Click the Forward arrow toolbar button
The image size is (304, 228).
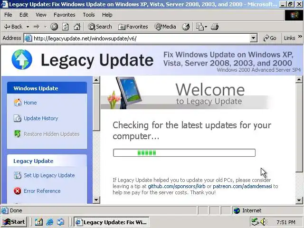[x=37, y=27]
